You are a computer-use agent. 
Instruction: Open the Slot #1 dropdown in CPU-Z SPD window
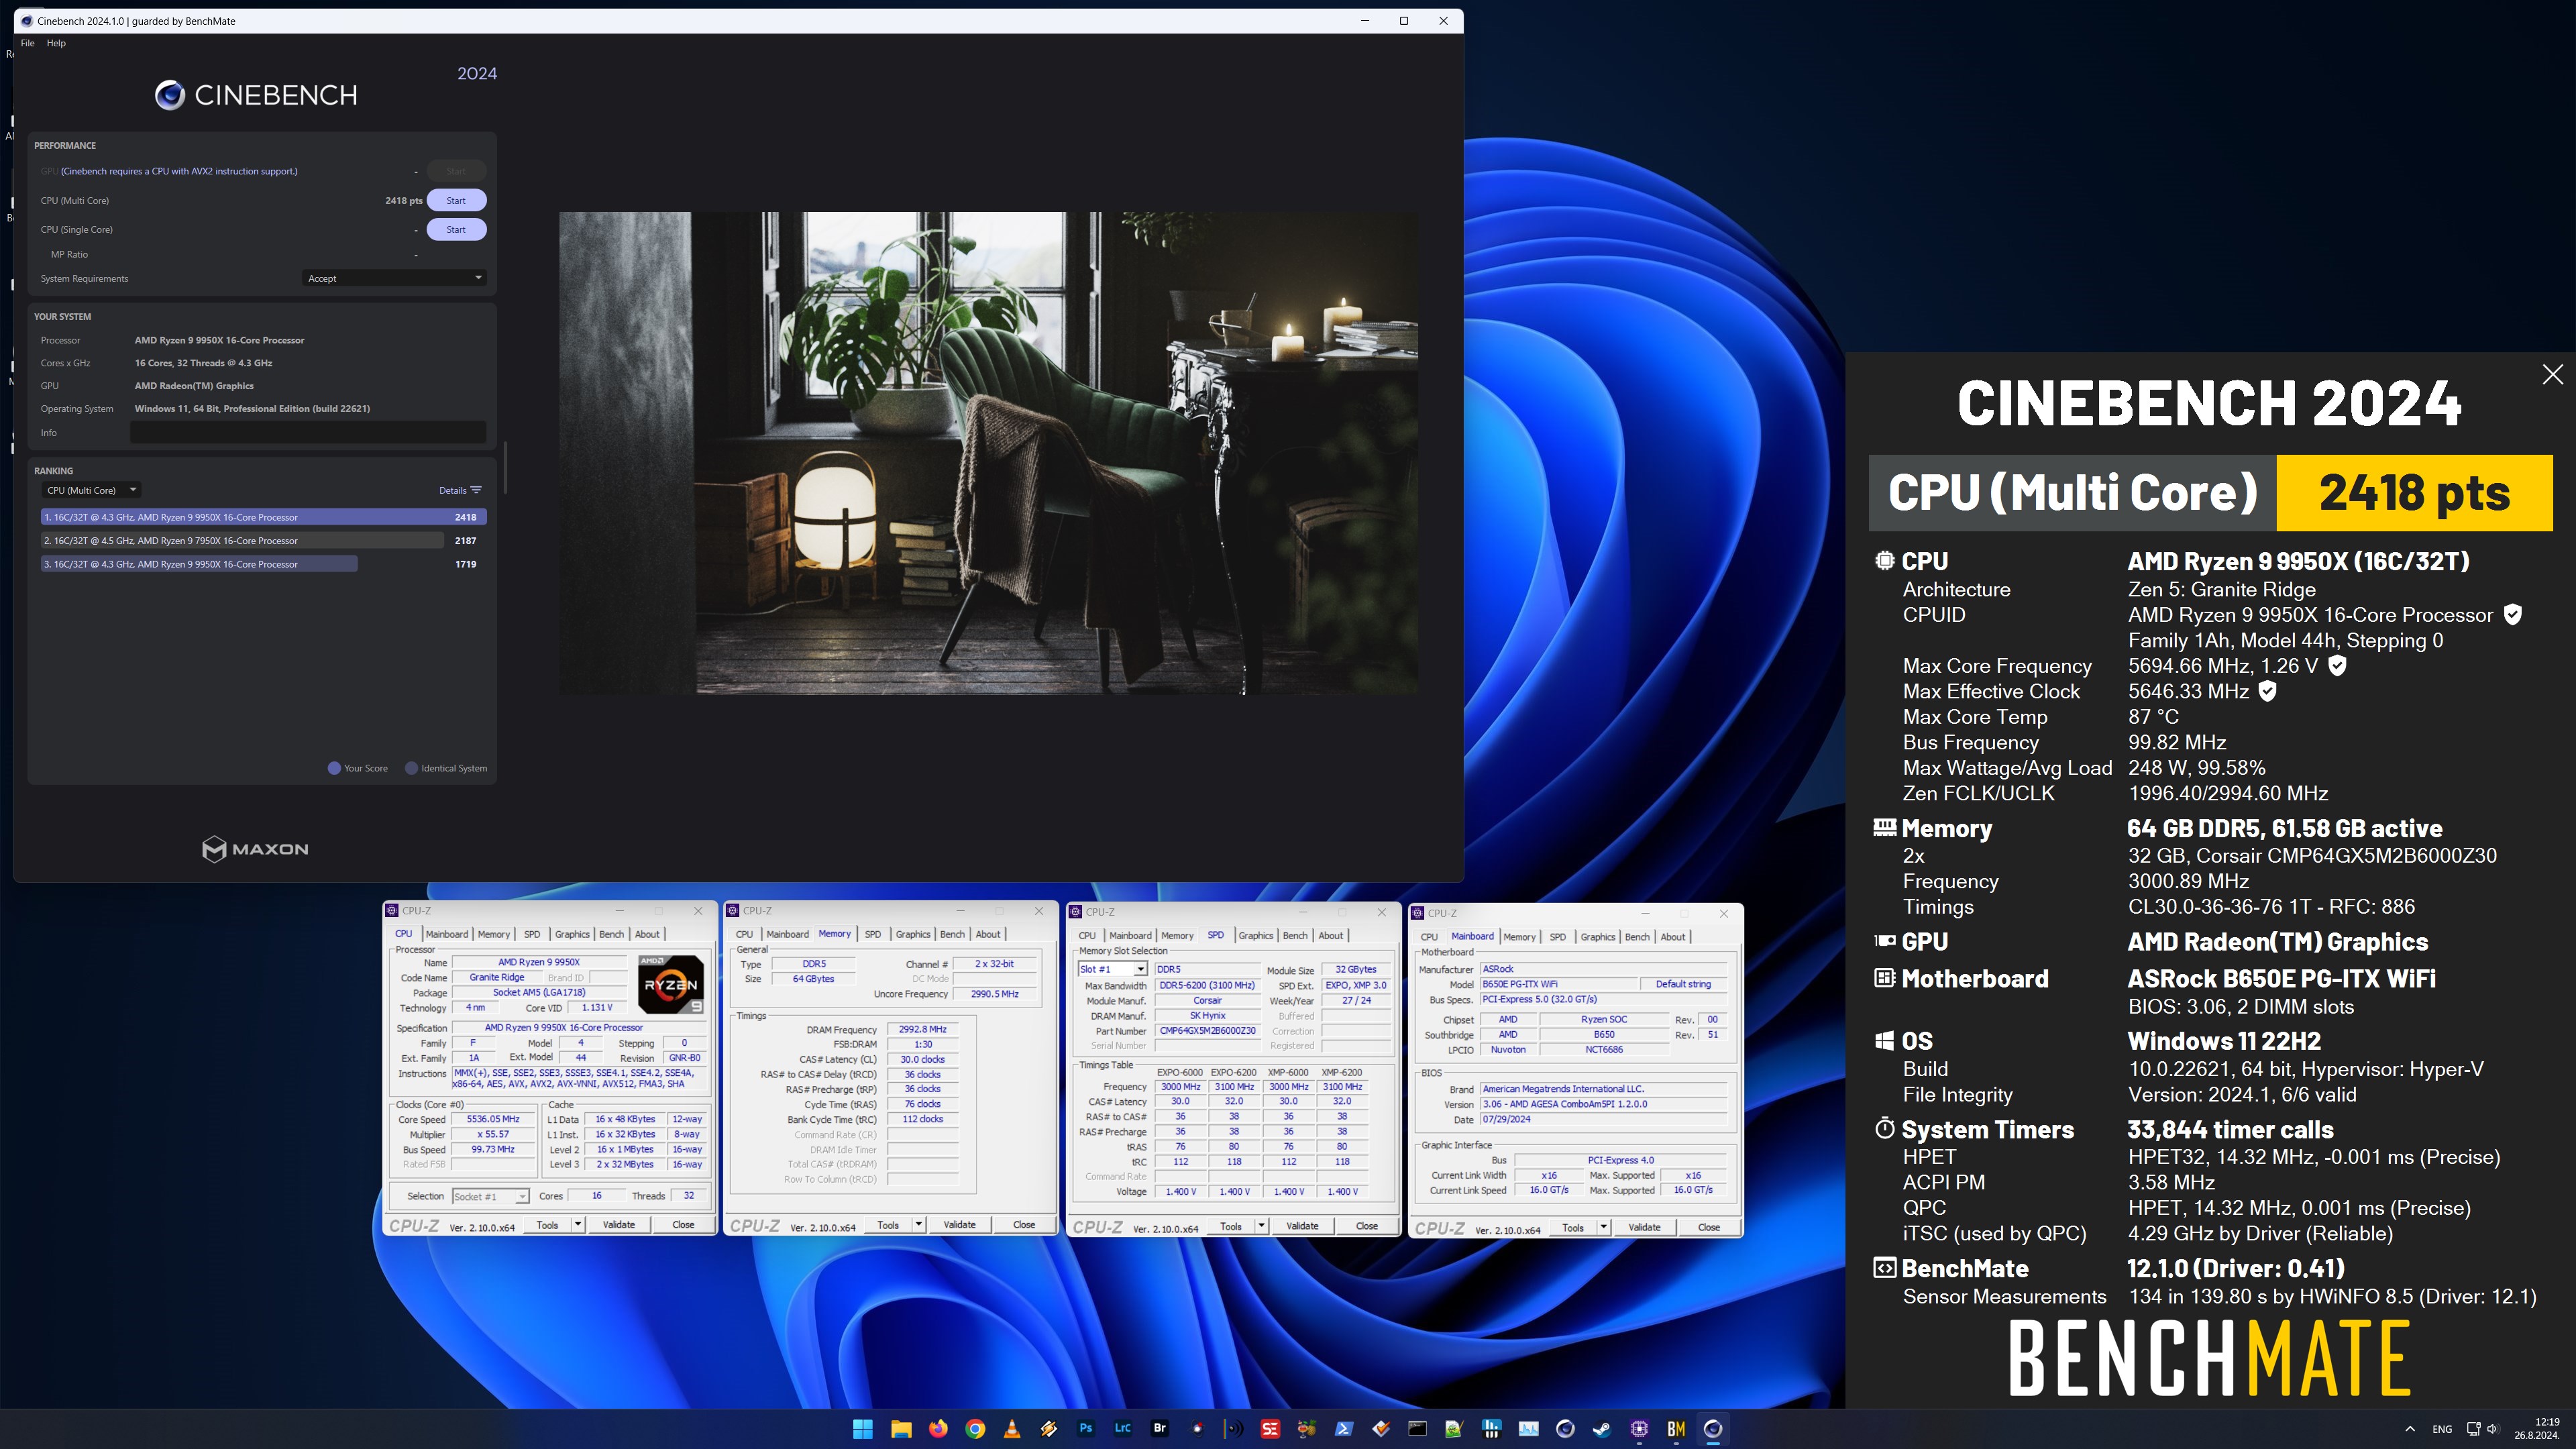(1112, 969)
